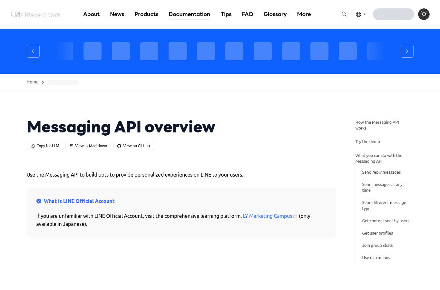The height and width of the screenshot is (290, 440).
Task: Jump to Use rich menus section
Action: pyautogui.click(x=376, y=257)
